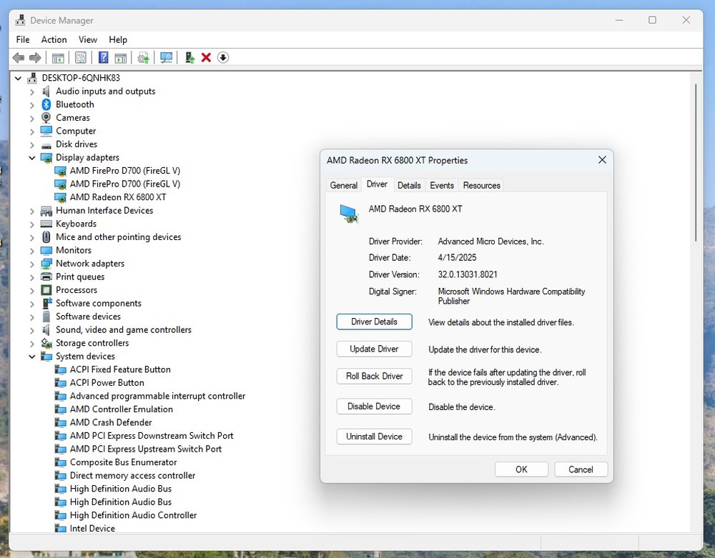Click the display adapter icon in Properties dialog
This screenshot has width=715, height=558.
pos(349,214)
